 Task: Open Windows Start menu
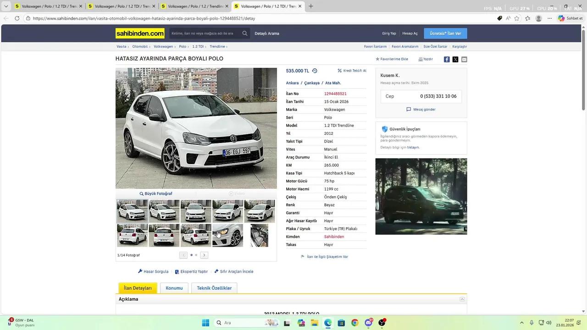(205, 323)
